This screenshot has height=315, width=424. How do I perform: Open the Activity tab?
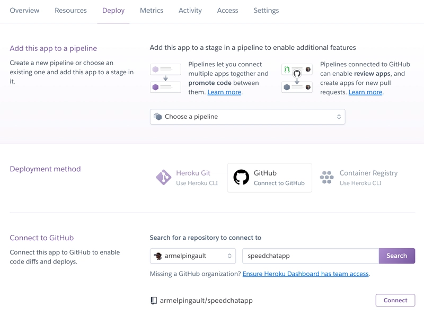190,10
